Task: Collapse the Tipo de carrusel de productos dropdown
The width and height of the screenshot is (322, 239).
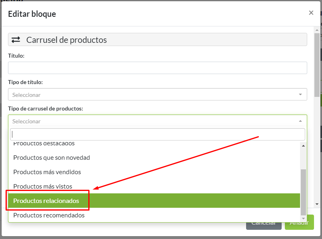Action: 157,121
